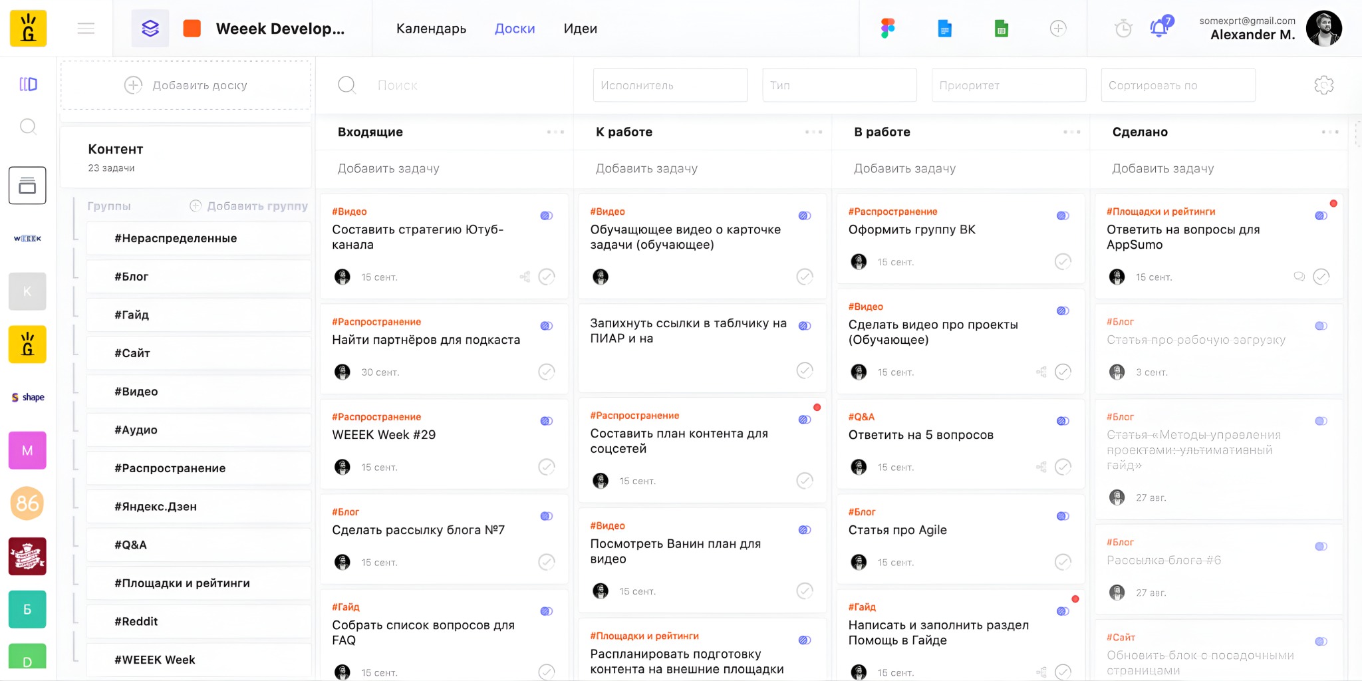This screenshot has height=681, width=1362.
Task: Click the orange project color square
Action: point(192,29)
